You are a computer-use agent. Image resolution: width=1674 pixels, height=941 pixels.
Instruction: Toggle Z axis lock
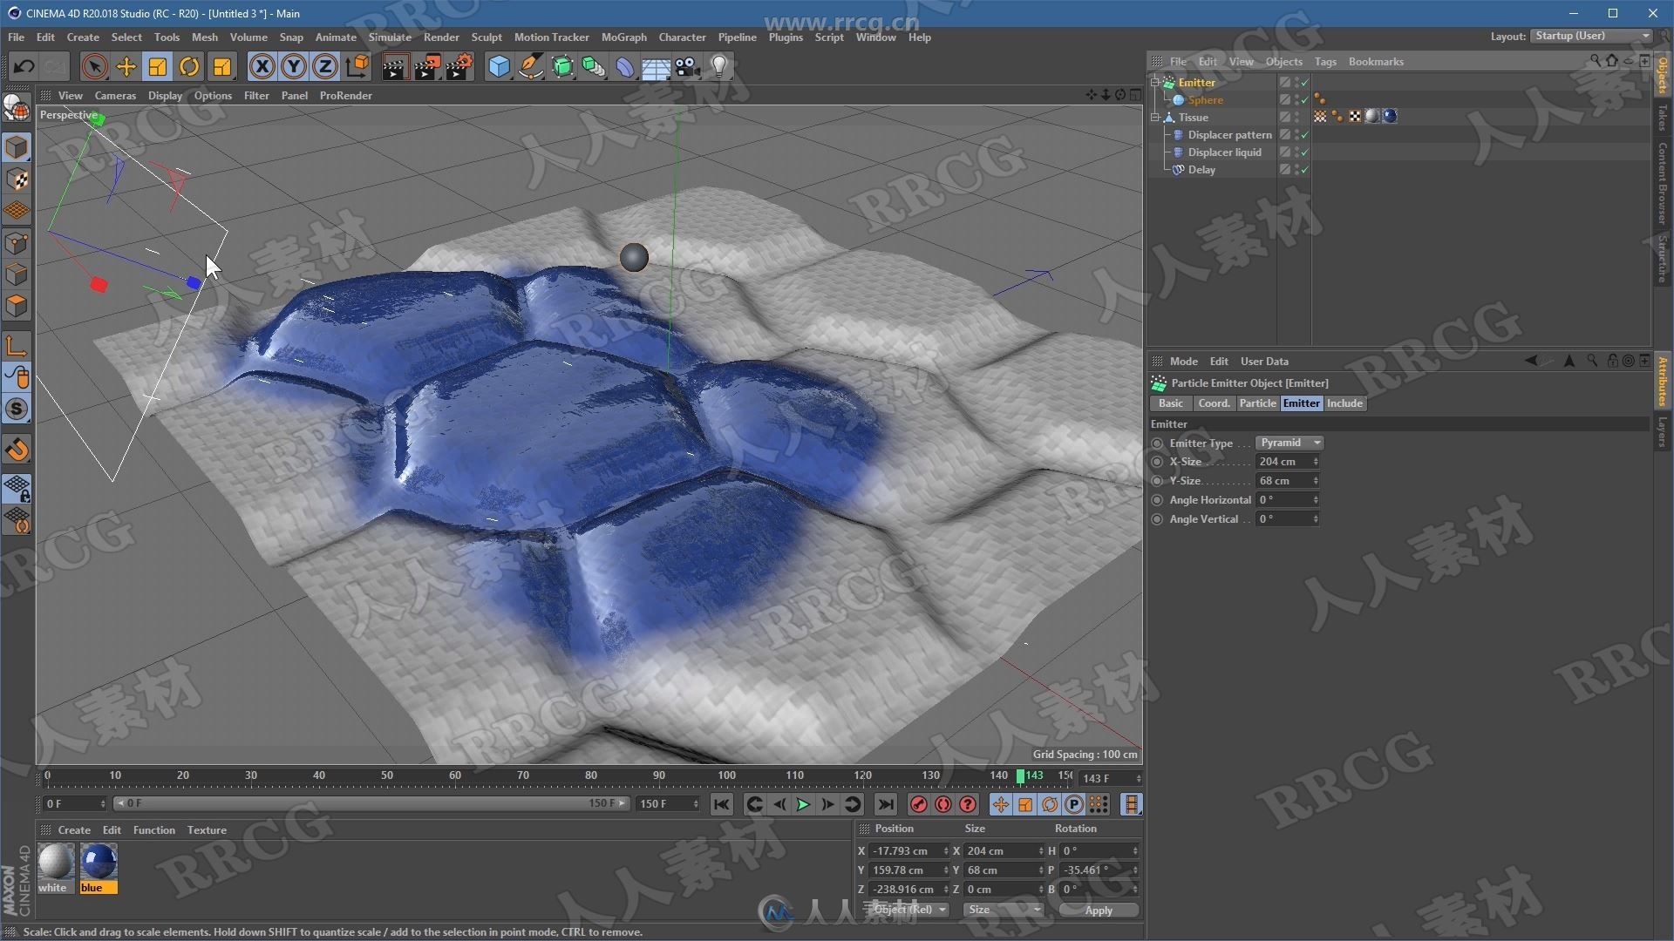[325, 67]
